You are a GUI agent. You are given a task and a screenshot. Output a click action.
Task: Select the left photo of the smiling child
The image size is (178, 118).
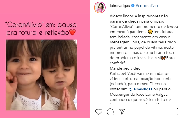click(x=24, y=75)
